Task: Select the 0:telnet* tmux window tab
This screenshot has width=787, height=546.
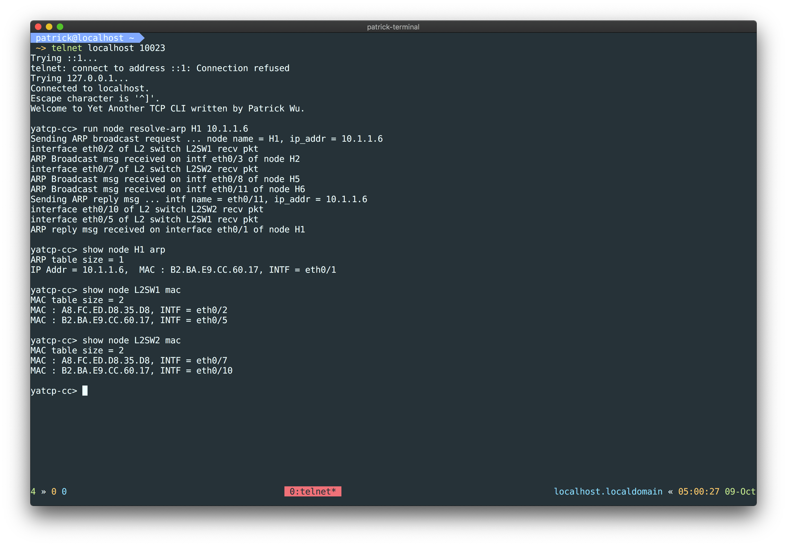Action: tap(312, 491)
